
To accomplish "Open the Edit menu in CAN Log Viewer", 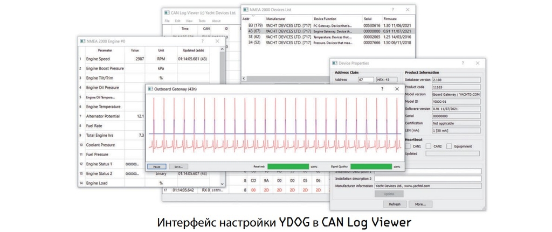I will click(x=178, y=21).
